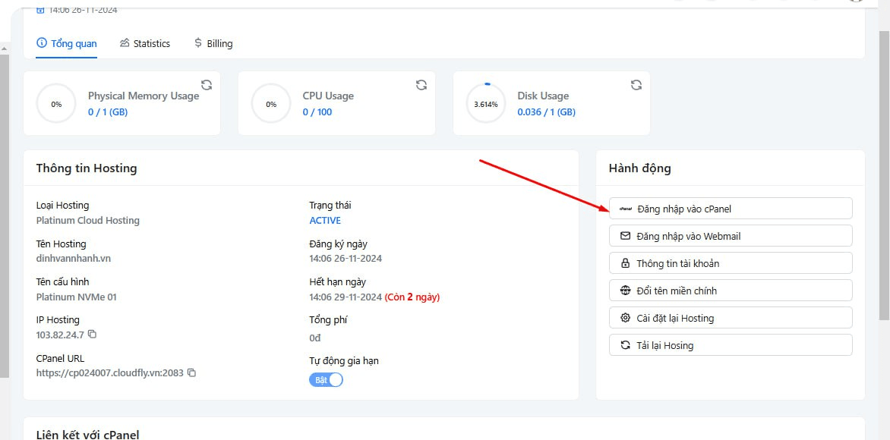890x440 pixels.
Task: Open the Billing tab
Action: [213, 43]
